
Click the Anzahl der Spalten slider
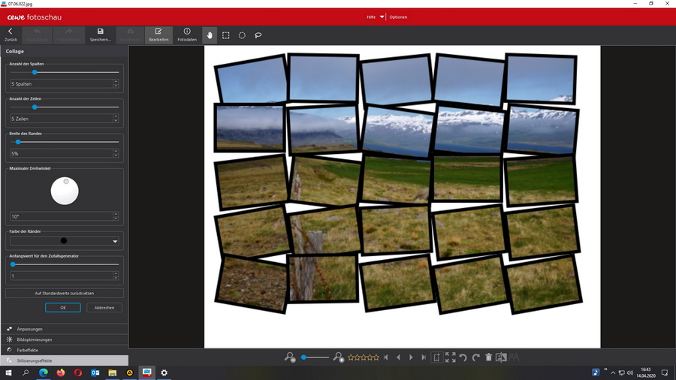[x=64, y=72]
